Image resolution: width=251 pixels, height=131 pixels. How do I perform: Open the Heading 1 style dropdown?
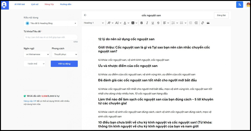coord(94,23)
